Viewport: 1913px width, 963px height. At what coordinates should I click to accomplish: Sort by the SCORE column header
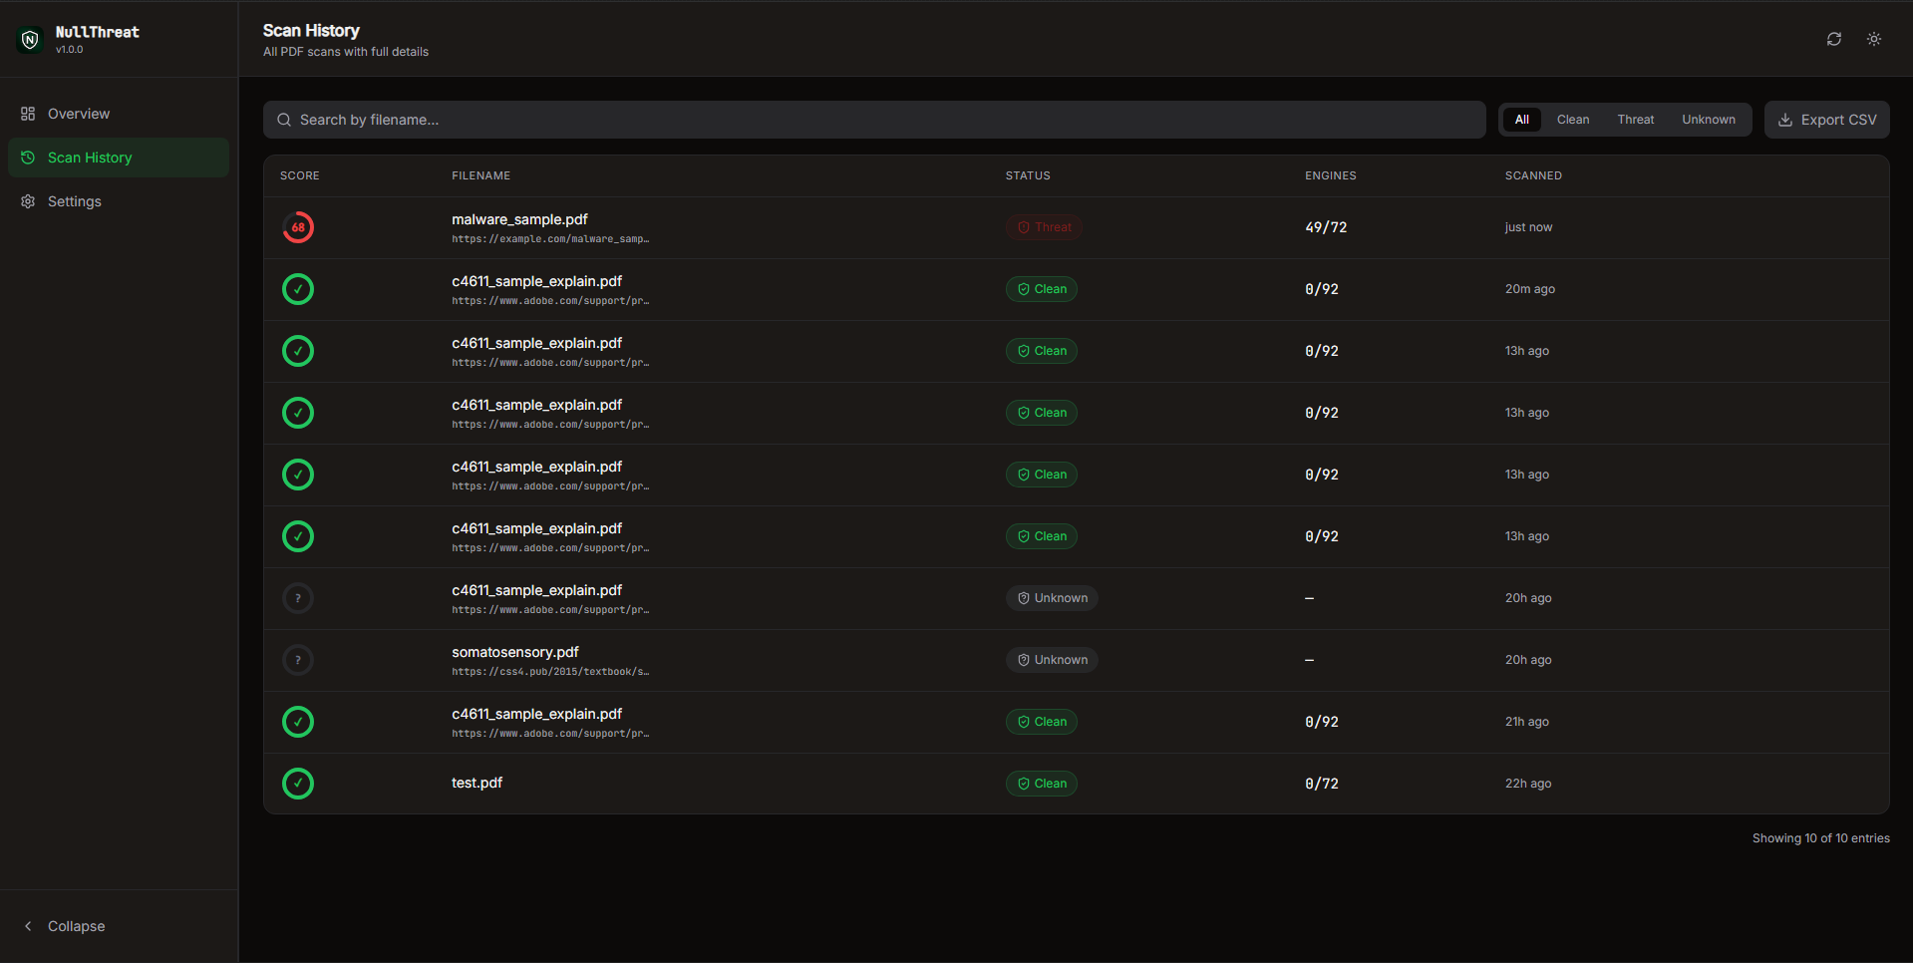(x=300, y=175)
